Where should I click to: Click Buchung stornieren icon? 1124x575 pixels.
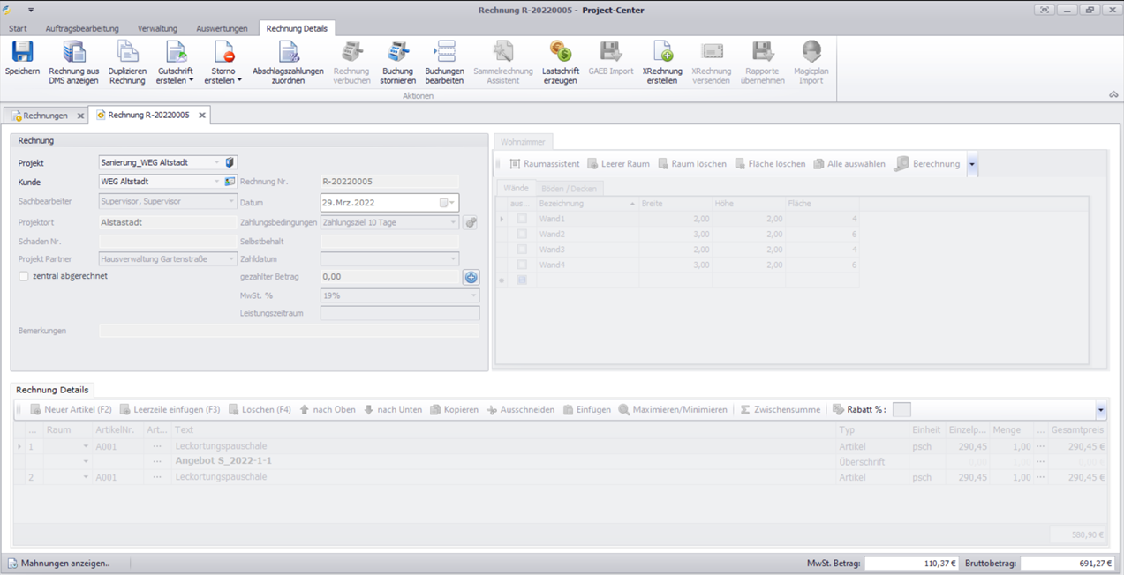(398, 53)
